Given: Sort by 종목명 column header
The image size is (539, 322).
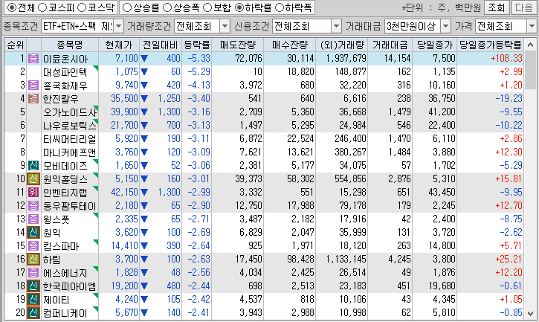Looking at the screenshot, I should coord(70,45).
